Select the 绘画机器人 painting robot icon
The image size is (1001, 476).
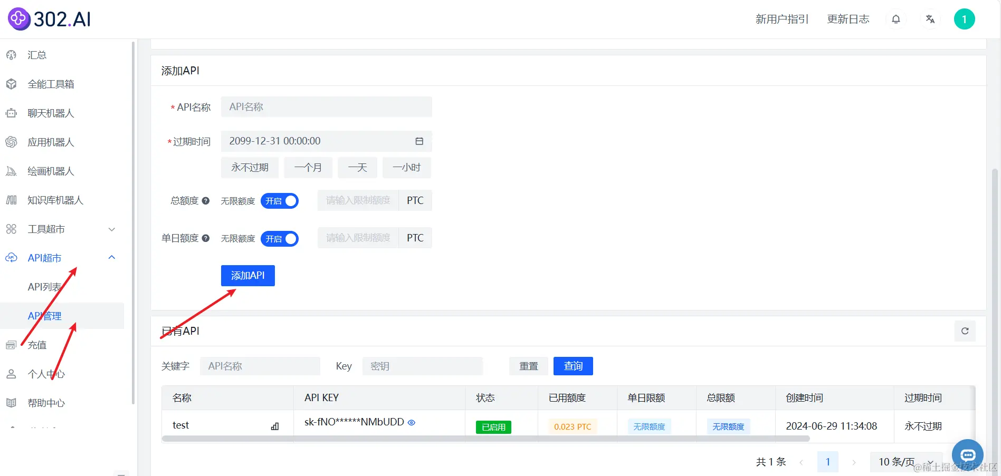(x=11, y=171)
